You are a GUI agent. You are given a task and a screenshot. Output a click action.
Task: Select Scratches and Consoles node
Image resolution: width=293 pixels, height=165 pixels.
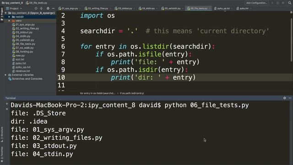pyautogui.click(x=27, y=79)
